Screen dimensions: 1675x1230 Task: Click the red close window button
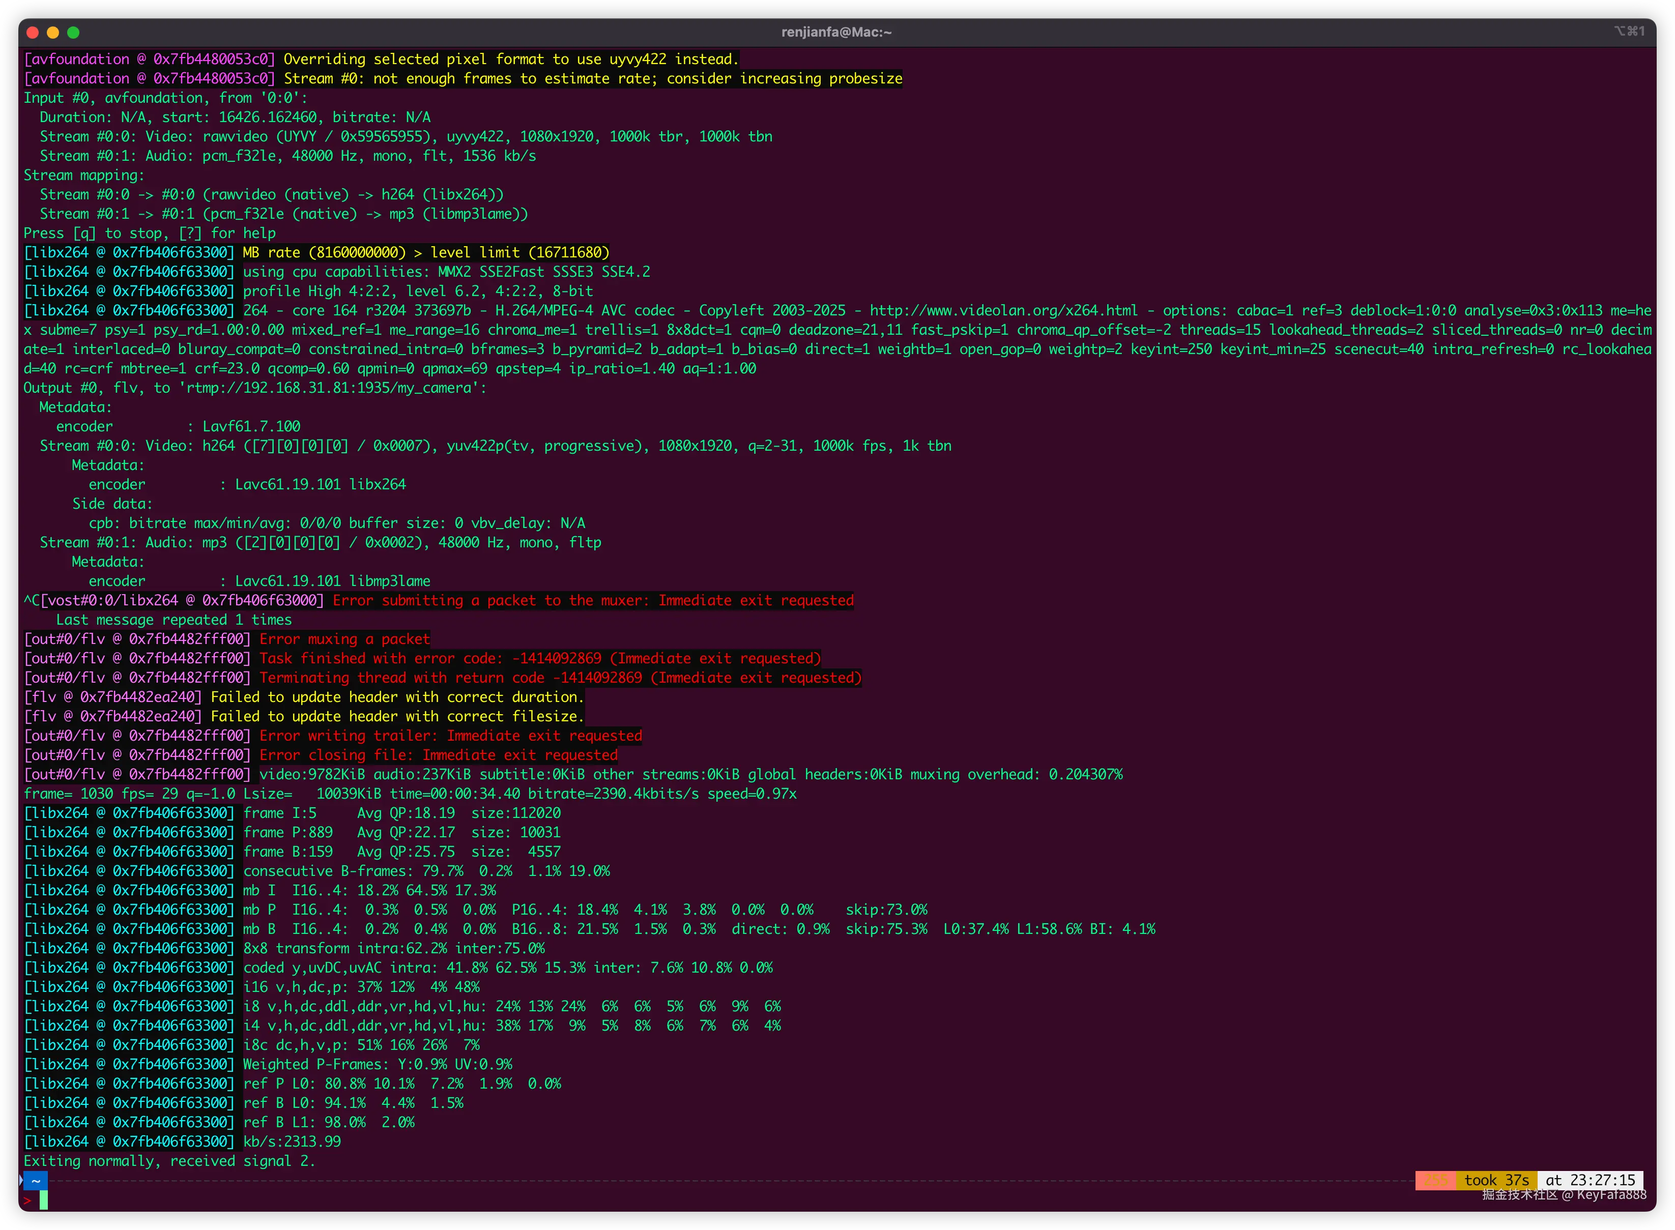tap(32, 32)
